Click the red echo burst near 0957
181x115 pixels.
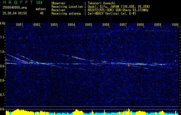click(x=129, y=64)
